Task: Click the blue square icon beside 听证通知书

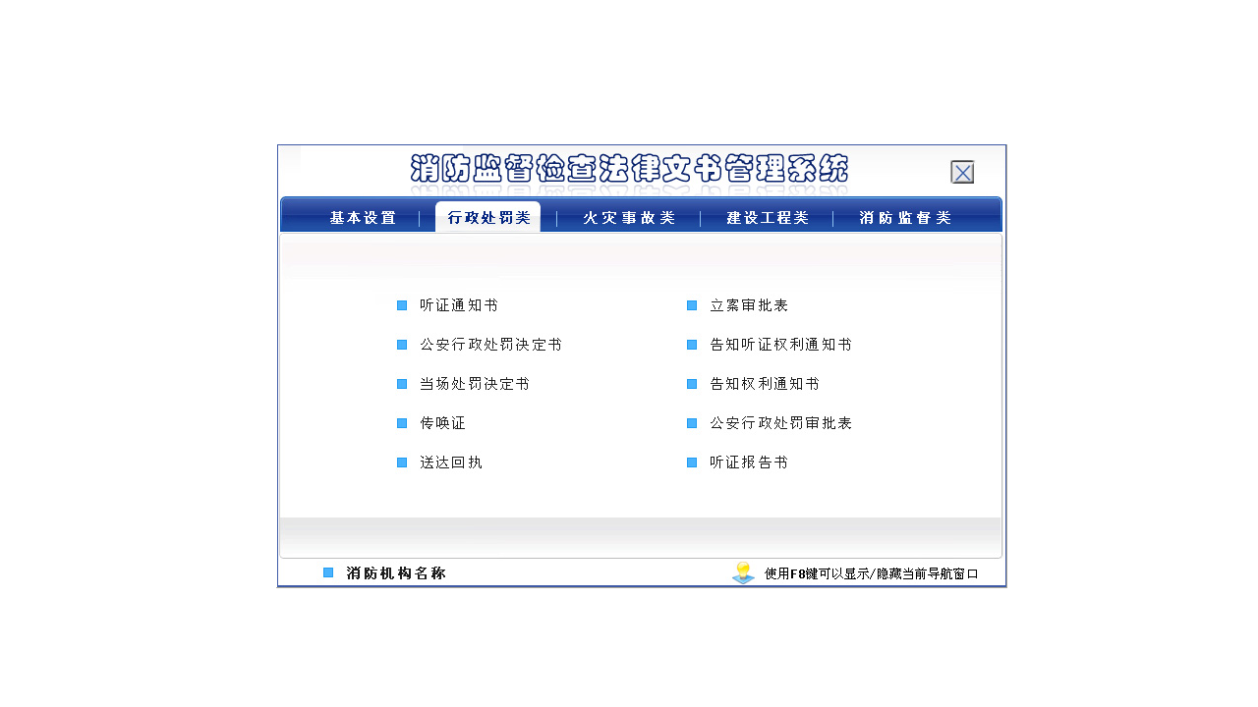Action: 402,305
